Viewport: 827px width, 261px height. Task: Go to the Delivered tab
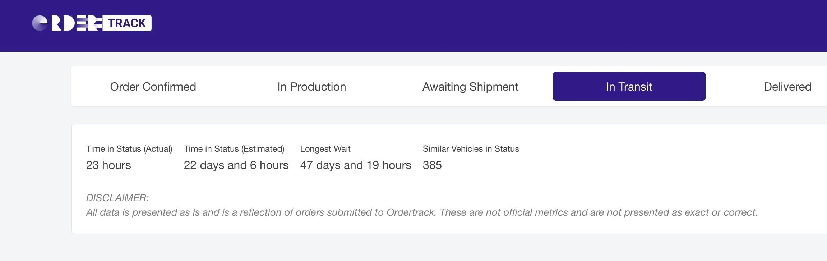click(787, 87)
